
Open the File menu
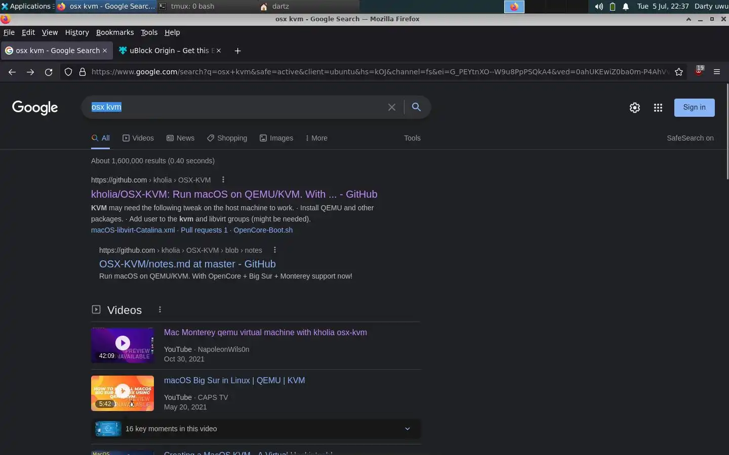click(x=9, y=32)
